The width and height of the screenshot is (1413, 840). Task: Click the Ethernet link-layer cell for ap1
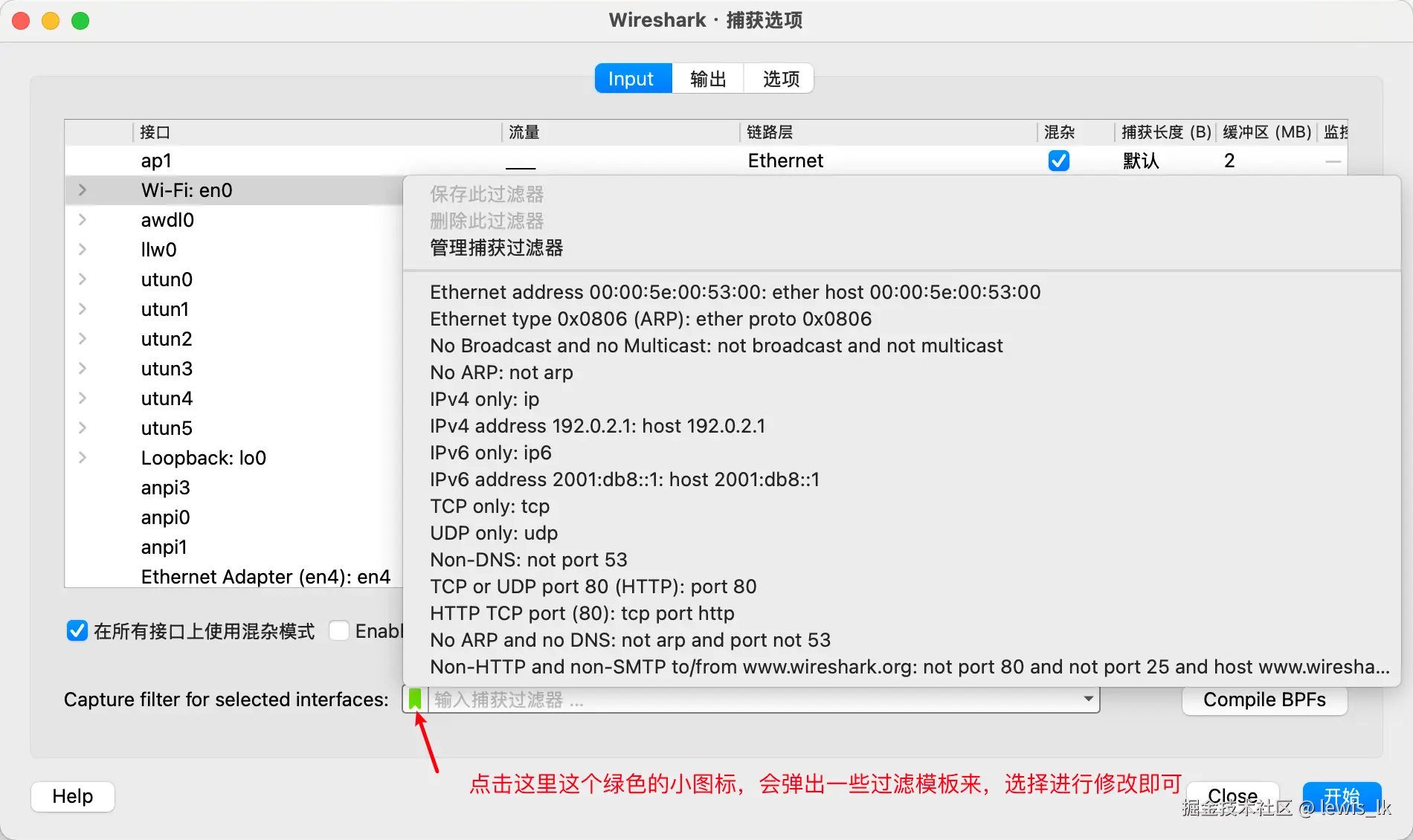(785, 161)
